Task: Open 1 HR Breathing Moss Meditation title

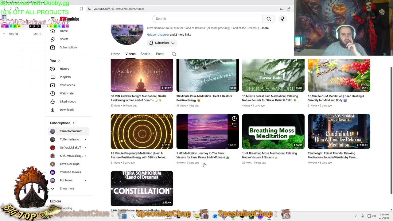Action: [269, 155]
